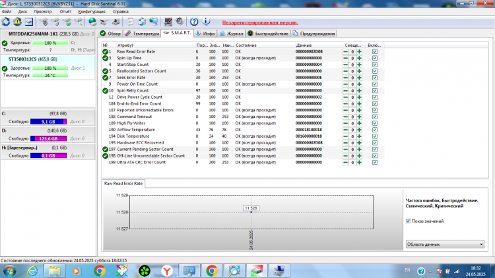Increase offset for Power On Time Count
The height and width of the screenshot is (278, 495).
[359, 84]
